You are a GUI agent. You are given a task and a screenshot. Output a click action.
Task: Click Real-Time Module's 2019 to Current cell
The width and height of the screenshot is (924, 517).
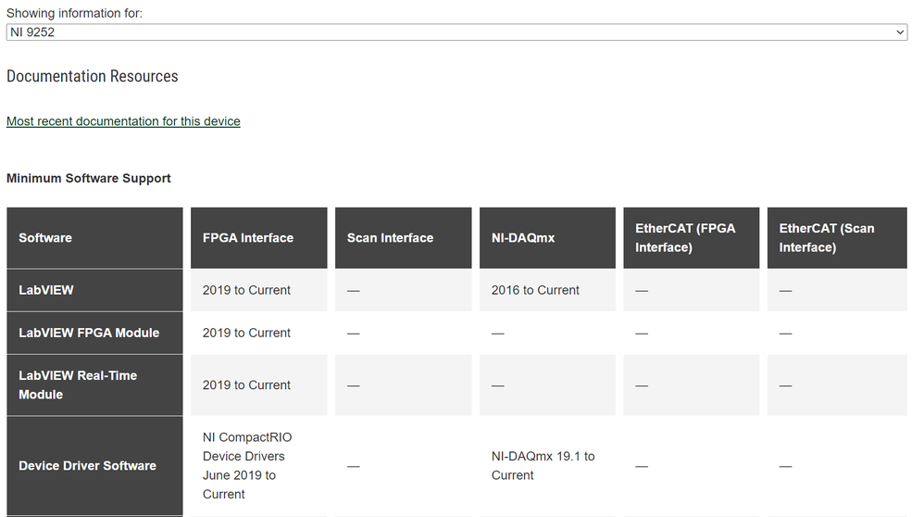258,385
